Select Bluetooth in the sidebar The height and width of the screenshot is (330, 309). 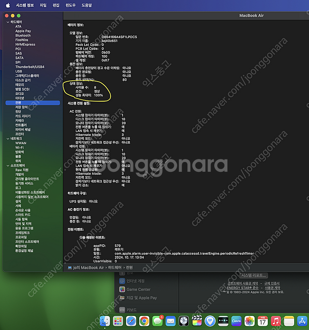pos(23,35)
